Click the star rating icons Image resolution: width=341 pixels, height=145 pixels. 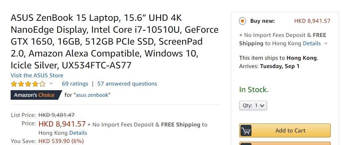(28, 84)
